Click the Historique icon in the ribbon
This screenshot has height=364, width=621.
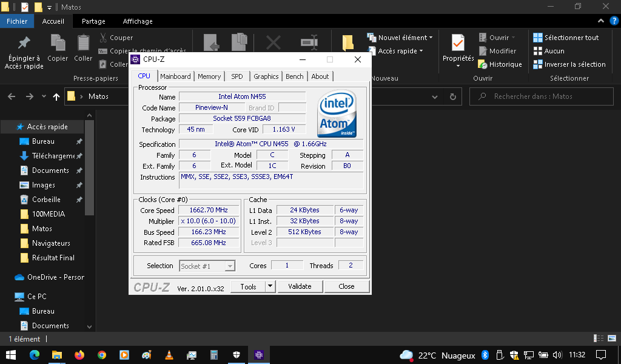pyautogui.click(x=483, y=64)
